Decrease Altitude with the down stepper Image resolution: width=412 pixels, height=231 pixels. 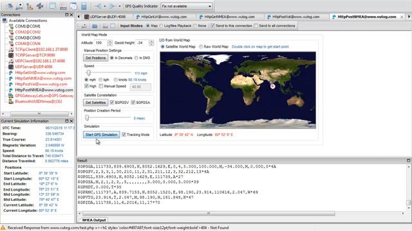click(110, 44)
